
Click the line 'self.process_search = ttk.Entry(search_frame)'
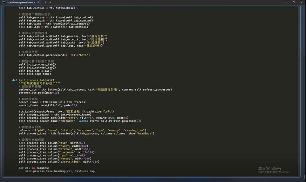click(x=55, y=115)
